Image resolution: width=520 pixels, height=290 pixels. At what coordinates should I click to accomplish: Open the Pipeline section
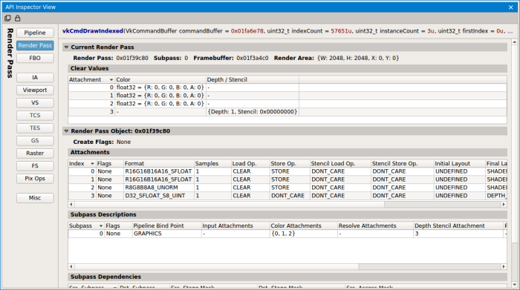click(35, 33)
